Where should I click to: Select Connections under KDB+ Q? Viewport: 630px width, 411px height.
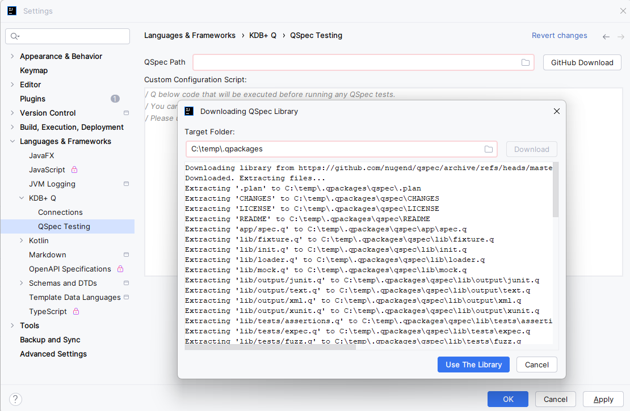pyautogui.click(x=60, y=213)
